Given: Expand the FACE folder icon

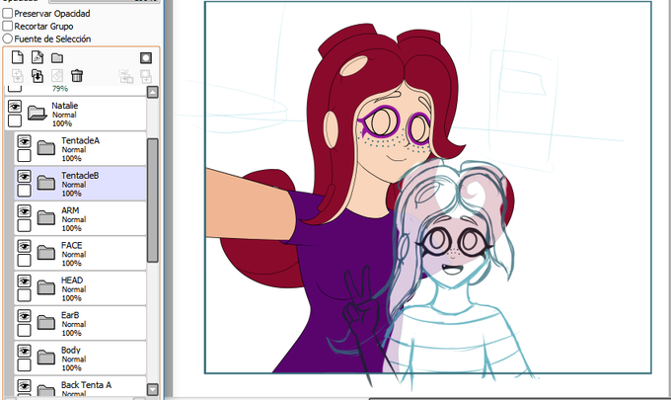Looking at the screenshot, I should (45, 253).
